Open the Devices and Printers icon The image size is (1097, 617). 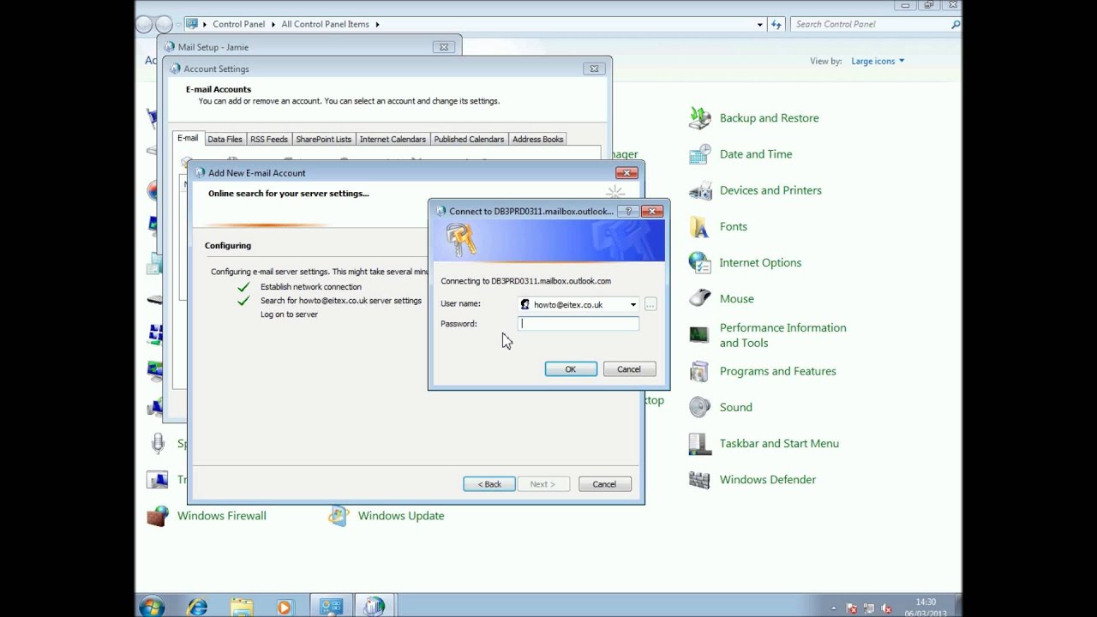(x=699, y=190)
